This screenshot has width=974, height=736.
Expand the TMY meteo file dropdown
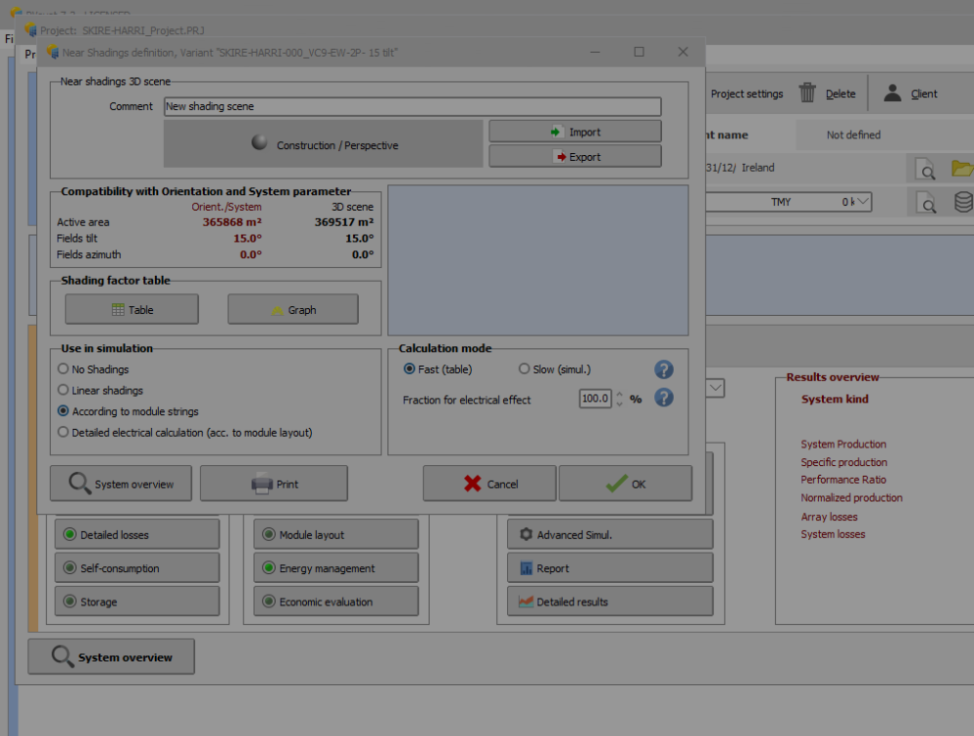coord(862,202)
